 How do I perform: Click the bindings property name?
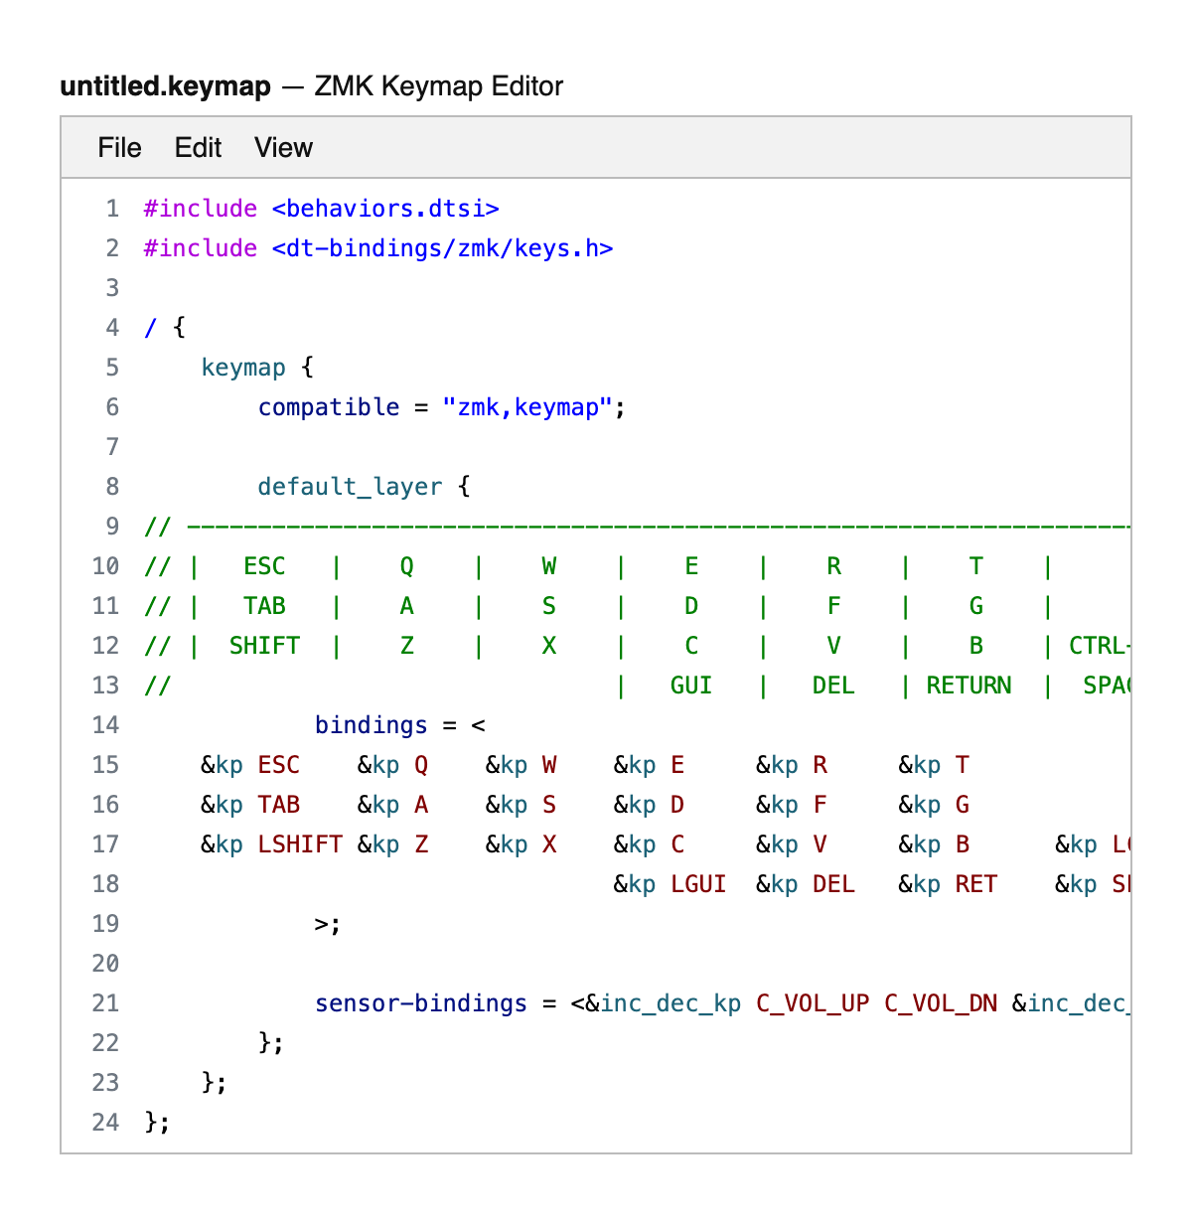[371, 725]
